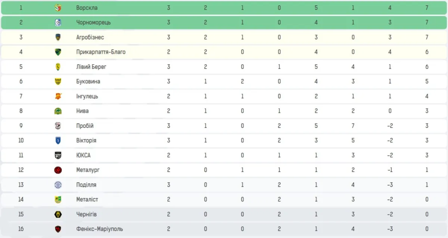
Task: Select the Поділля blue circular crest
Action: (x=58, y=185)
